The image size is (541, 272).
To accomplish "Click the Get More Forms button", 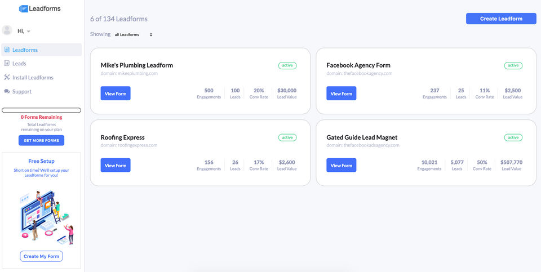I will pos(41,140).
